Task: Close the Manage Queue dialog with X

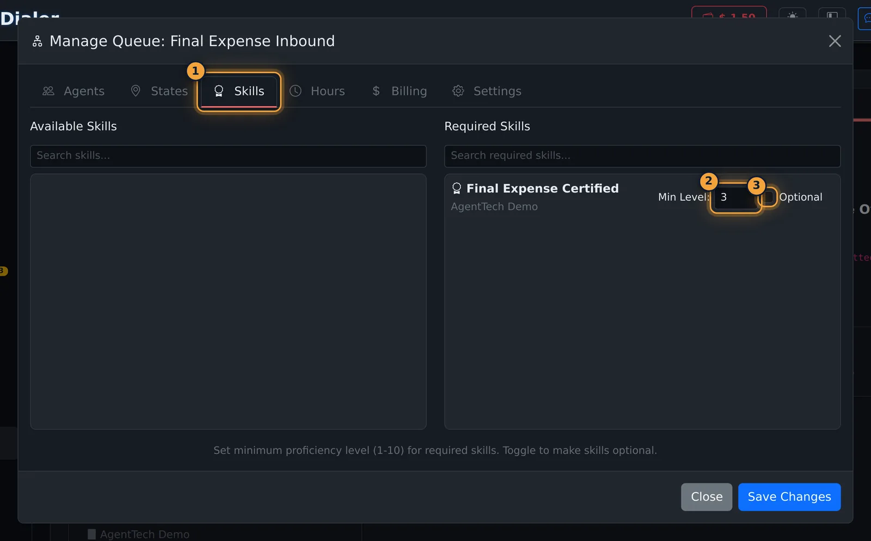Action: click(835, 41)
